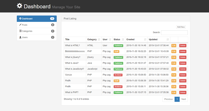Sort by Created column sort arrows
Image resolution: width=209 pixels, height=111 pixels.
coord(145,39)
